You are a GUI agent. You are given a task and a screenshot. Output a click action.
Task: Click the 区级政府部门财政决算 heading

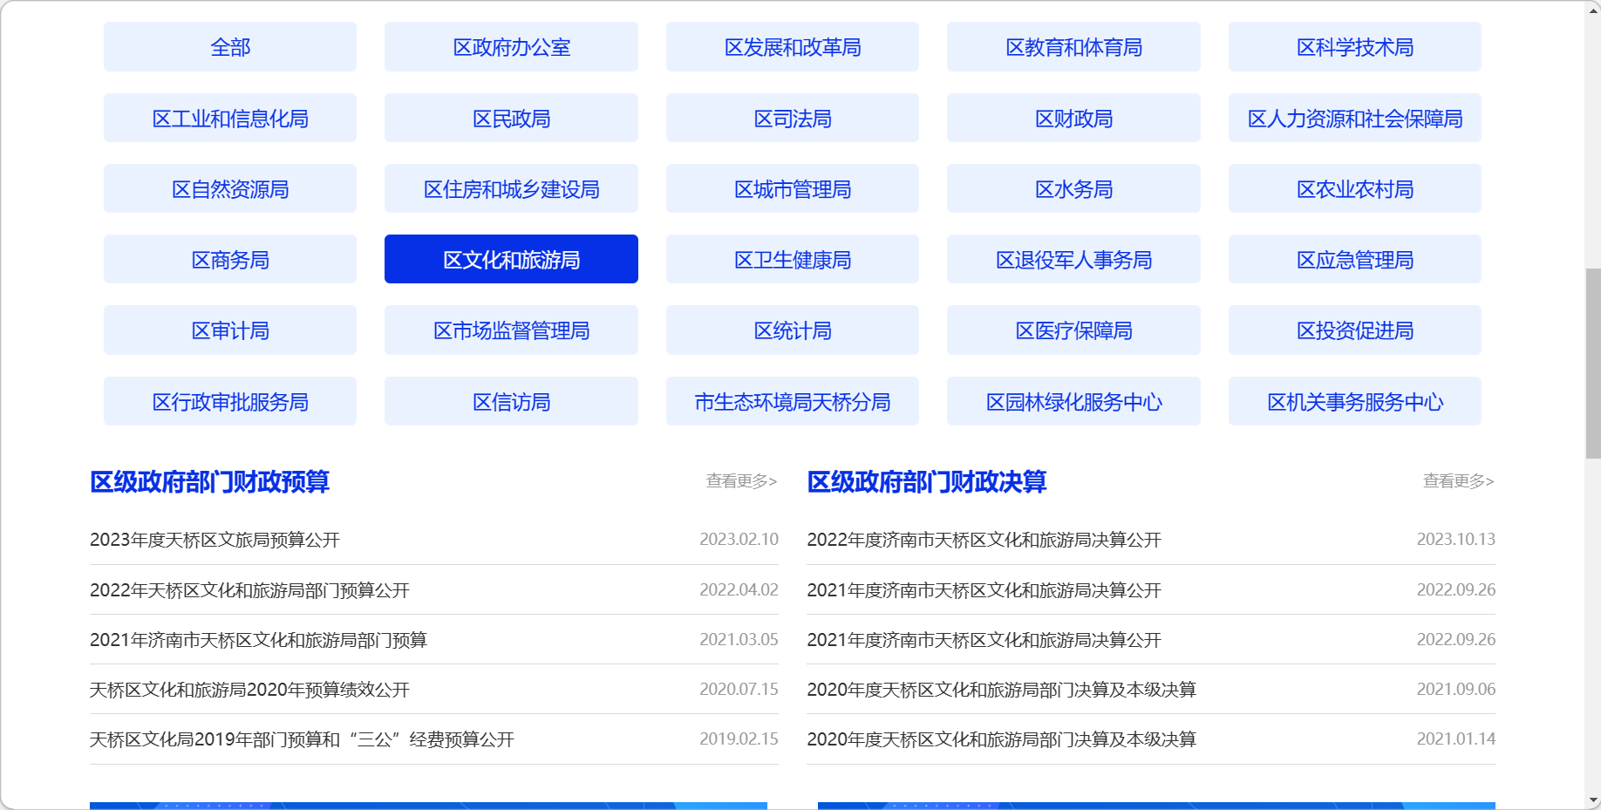pos(926,481)
